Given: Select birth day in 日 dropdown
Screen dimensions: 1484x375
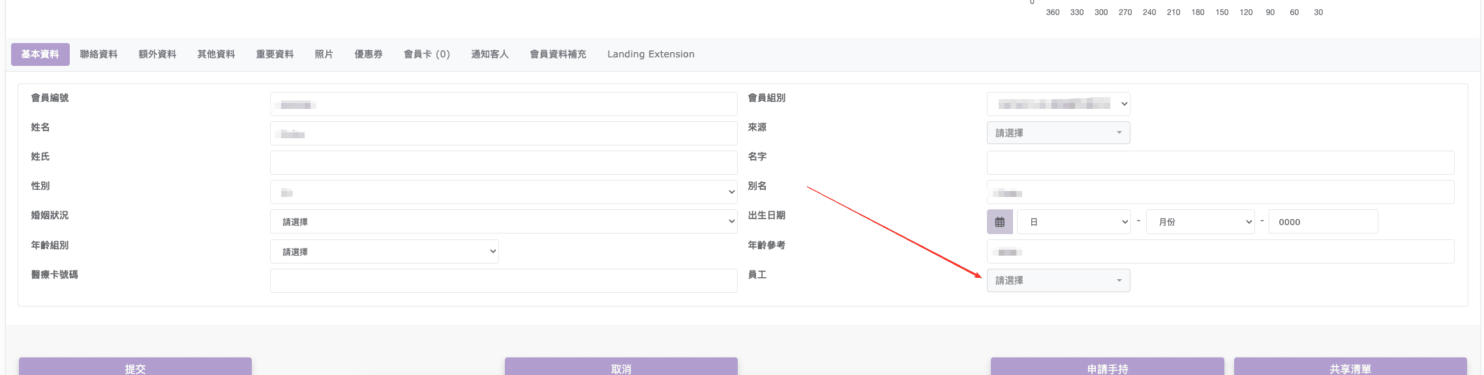Looking at the screenshot, I should pos(1074,222).
